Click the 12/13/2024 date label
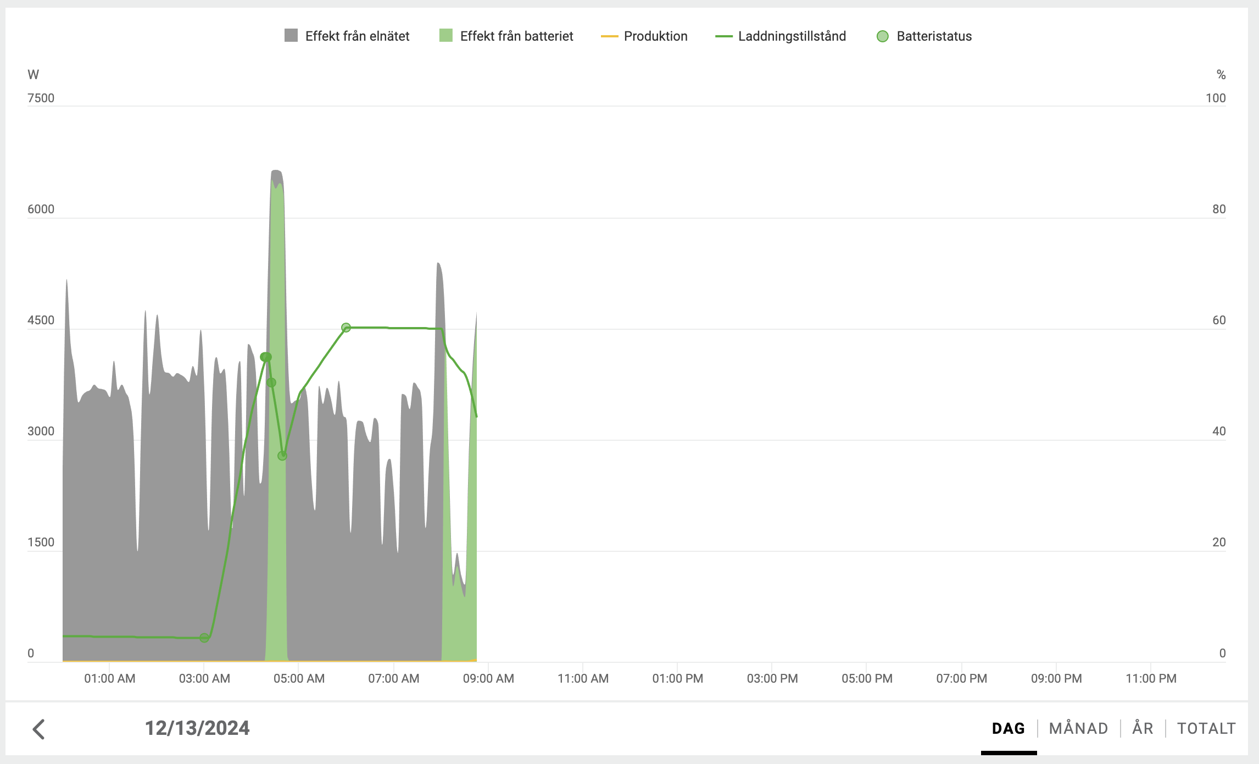This screenshot has height=764, width=1259. (197, 728)
